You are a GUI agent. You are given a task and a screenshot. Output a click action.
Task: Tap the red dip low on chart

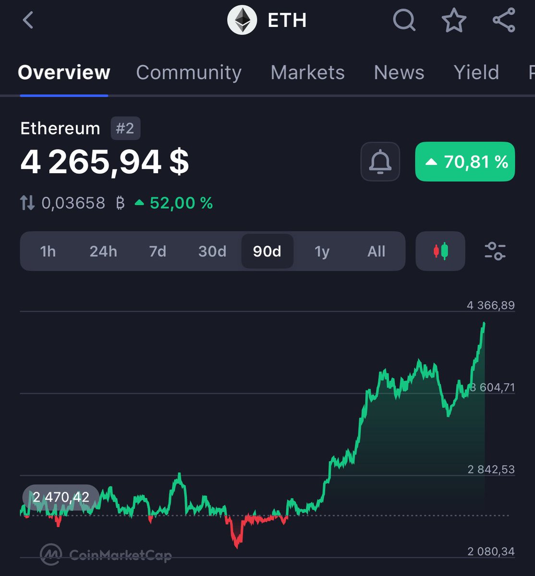pos(237,546)
